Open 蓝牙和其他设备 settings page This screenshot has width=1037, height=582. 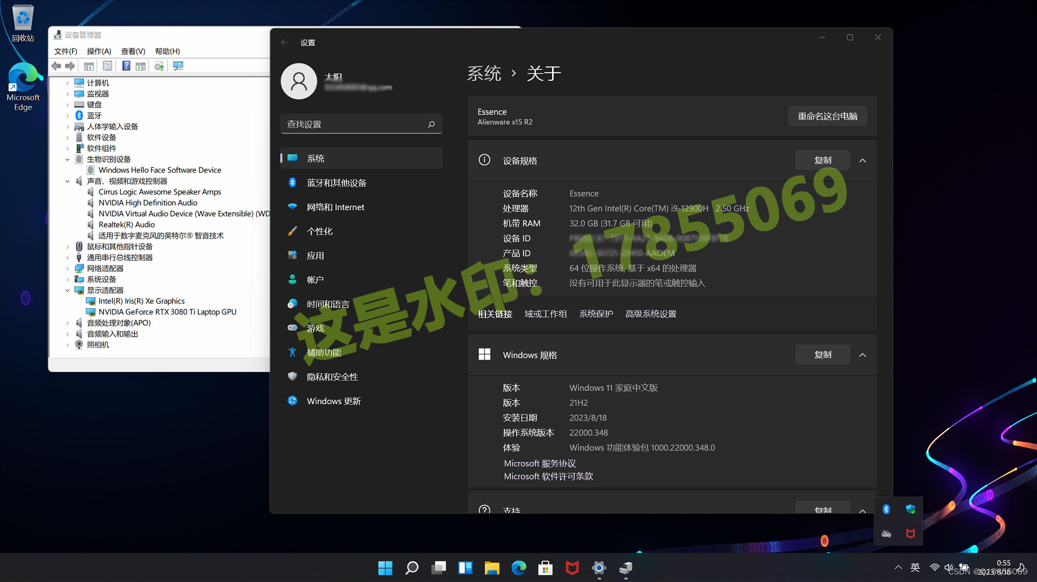361,183
